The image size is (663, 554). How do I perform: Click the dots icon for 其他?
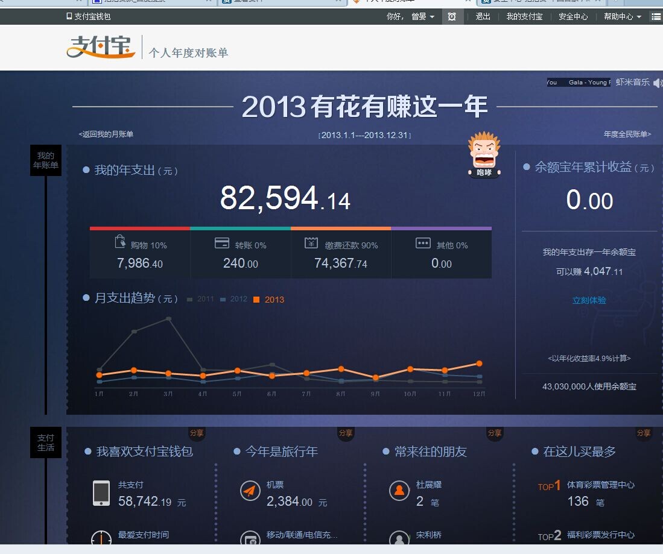(x=423, y=243)
